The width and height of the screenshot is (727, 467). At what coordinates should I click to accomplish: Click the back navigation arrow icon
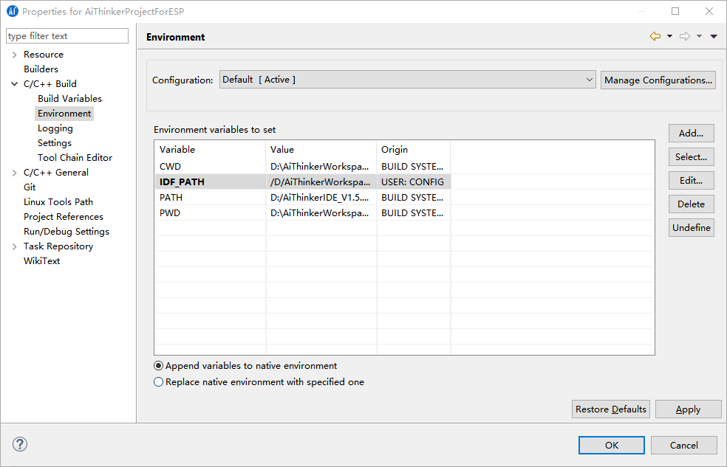pos(655,37)
